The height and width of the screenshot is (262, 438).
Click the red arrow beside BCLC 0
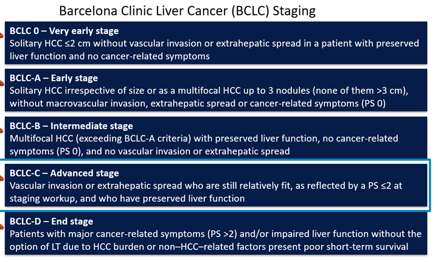coord(1,35)
